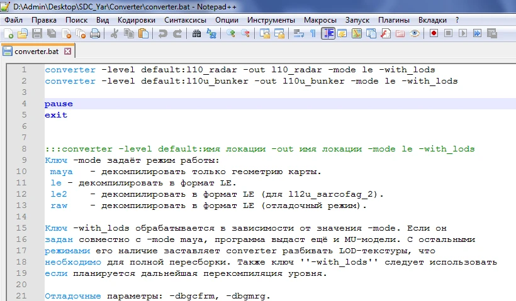Screen dimensions: 516x301
Task: Click the Paste clipboard icon
Action: click(x=142, y=33)
